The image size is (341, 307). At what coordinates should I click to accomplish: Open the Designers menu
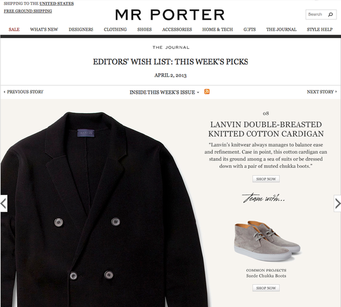81,30
